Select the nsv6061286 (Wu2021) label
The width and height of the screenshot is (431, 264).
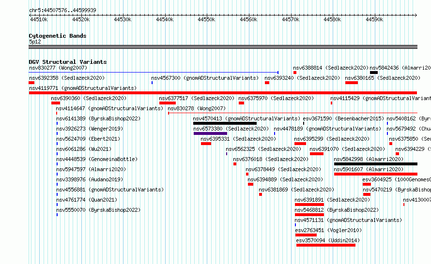[84, 149]
